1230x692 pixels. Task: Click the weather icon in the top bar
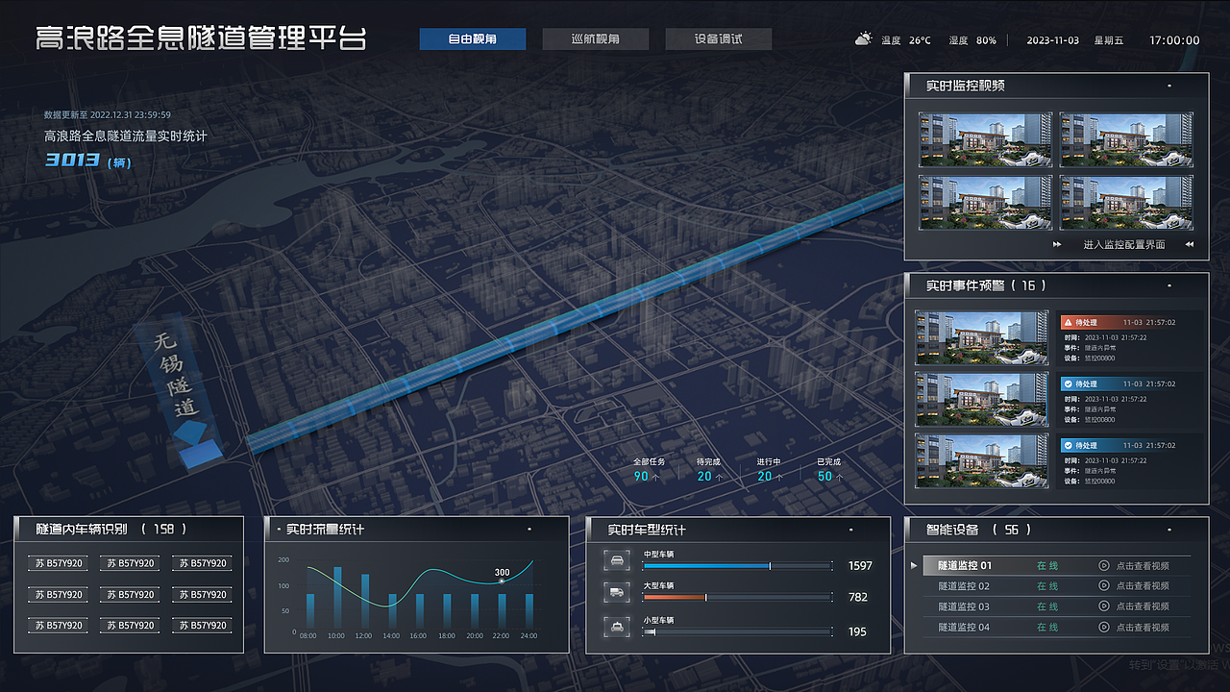coord(862,39)
